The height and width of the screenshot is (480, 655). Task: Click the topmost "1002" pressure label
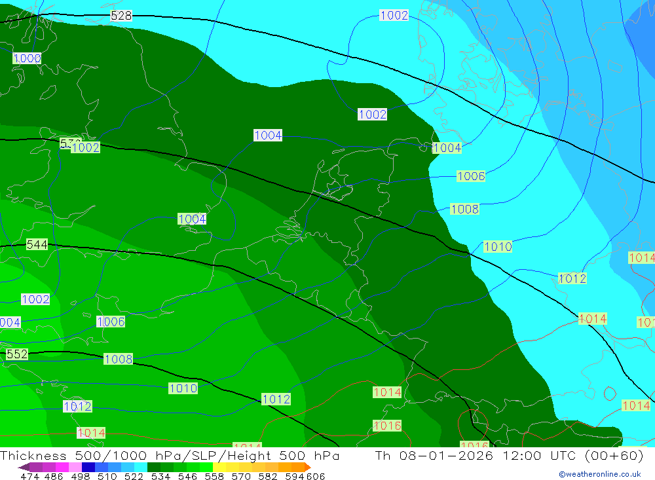[394, 16]
